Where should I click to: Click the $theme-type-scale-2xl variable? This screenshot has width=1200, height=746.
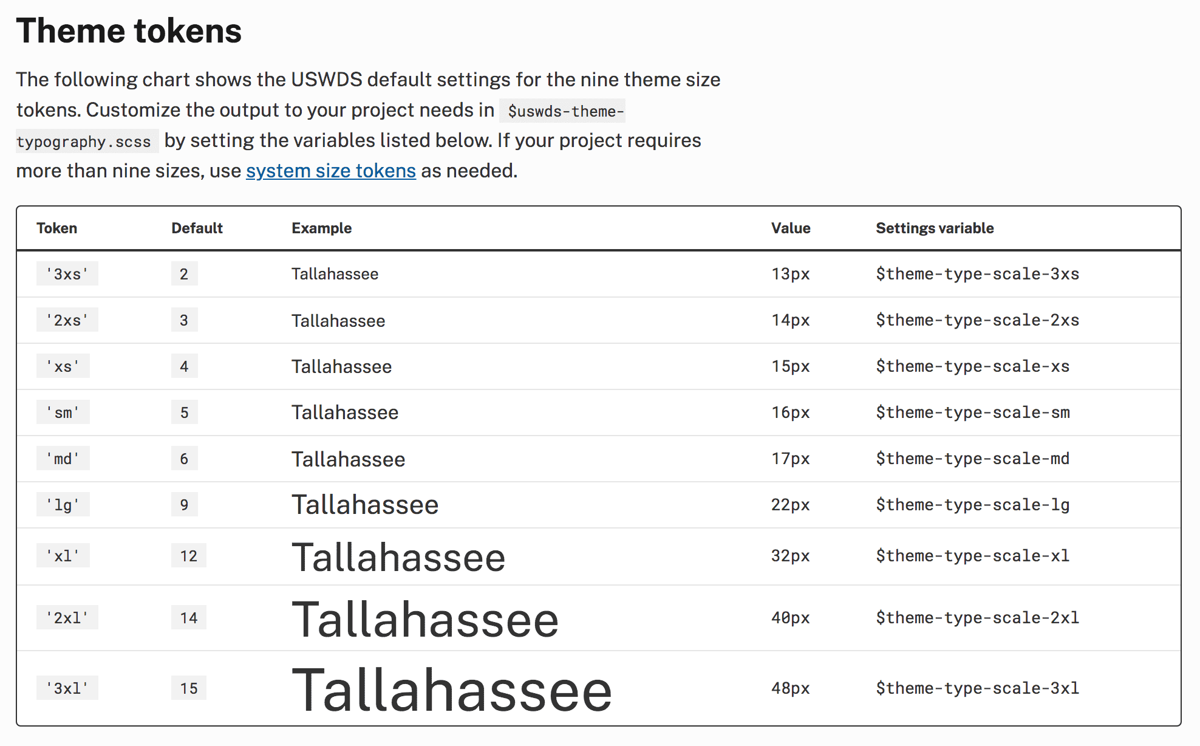click(x=977, y=618)
